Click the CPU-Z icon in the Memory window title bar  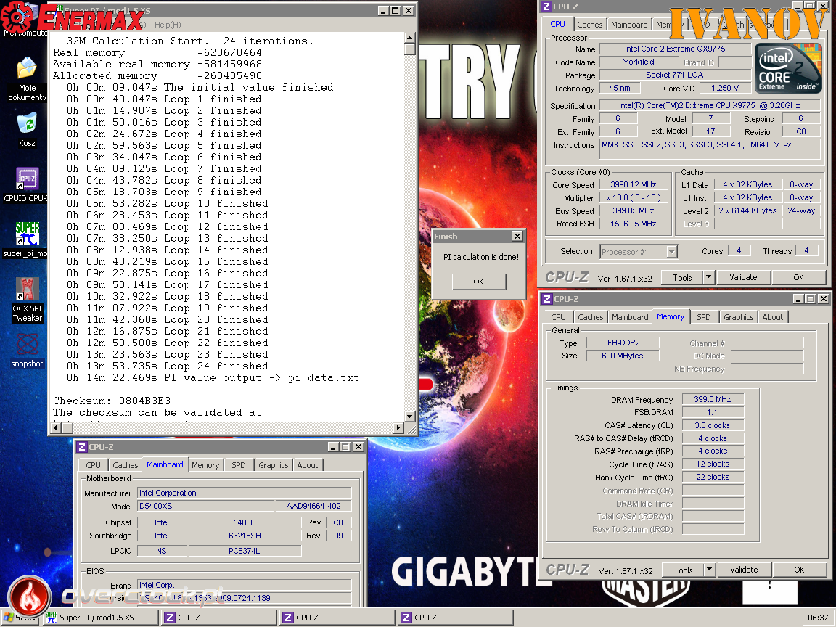(546, 299)
